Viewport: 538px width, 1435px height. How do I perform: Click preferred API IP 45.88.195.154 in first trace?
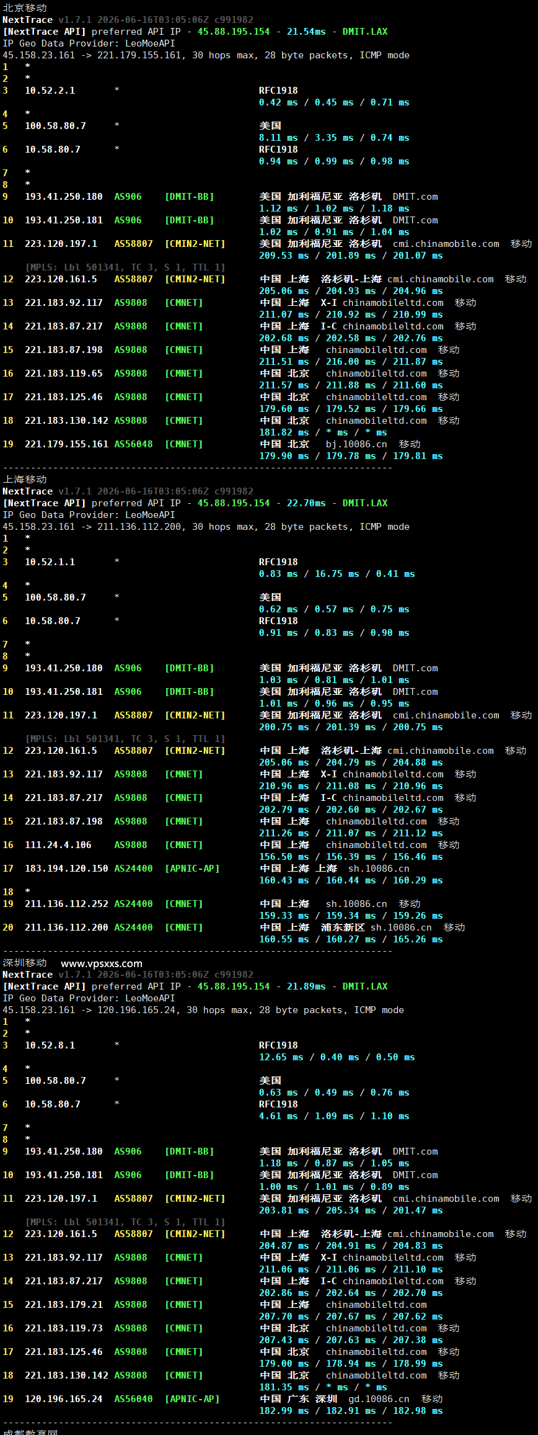[x=234, y=32]
